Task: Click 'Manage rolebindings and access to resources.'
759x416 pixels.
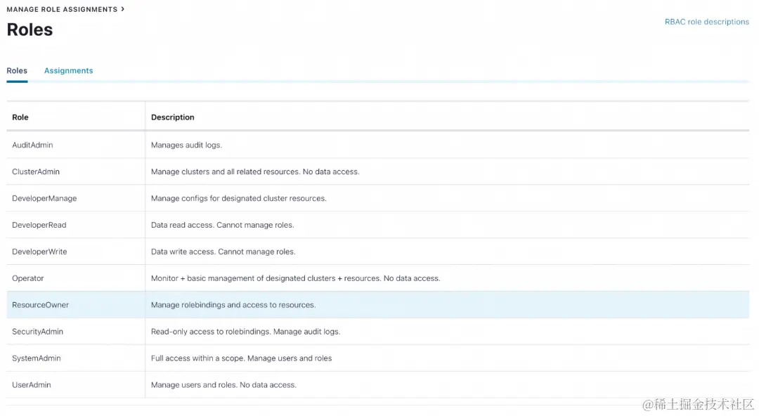Action: point(233,304)
